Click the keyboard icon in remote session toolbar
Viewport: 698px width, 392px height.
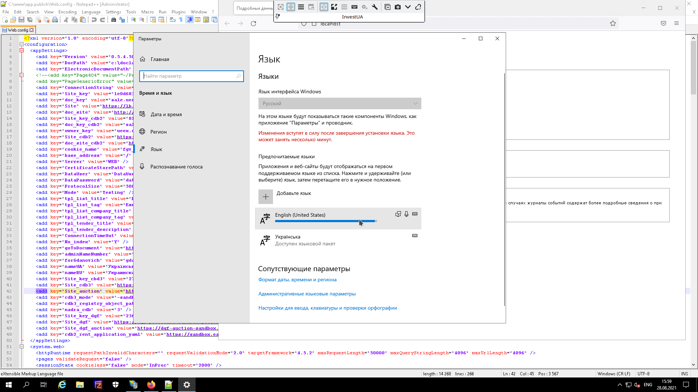(354, 7)
